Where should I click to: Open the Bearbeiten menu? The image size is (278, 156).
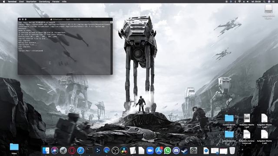click(31, 2)
